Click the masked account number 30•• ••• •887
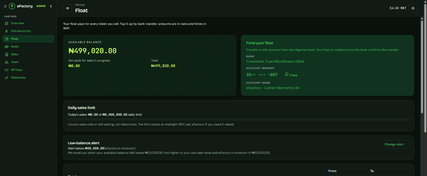This screenshot has width=427, height=176. 262,75
